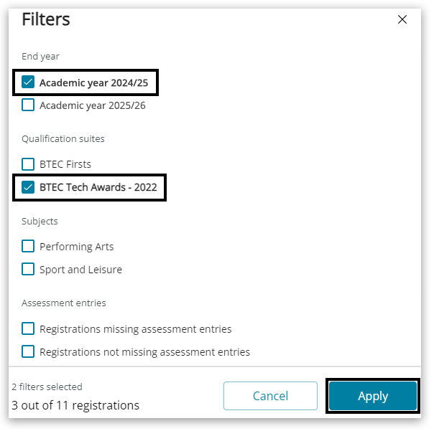Screen dimensions: 434x431
Task: Close the Filters dialog with X
Action: point(402,20)
